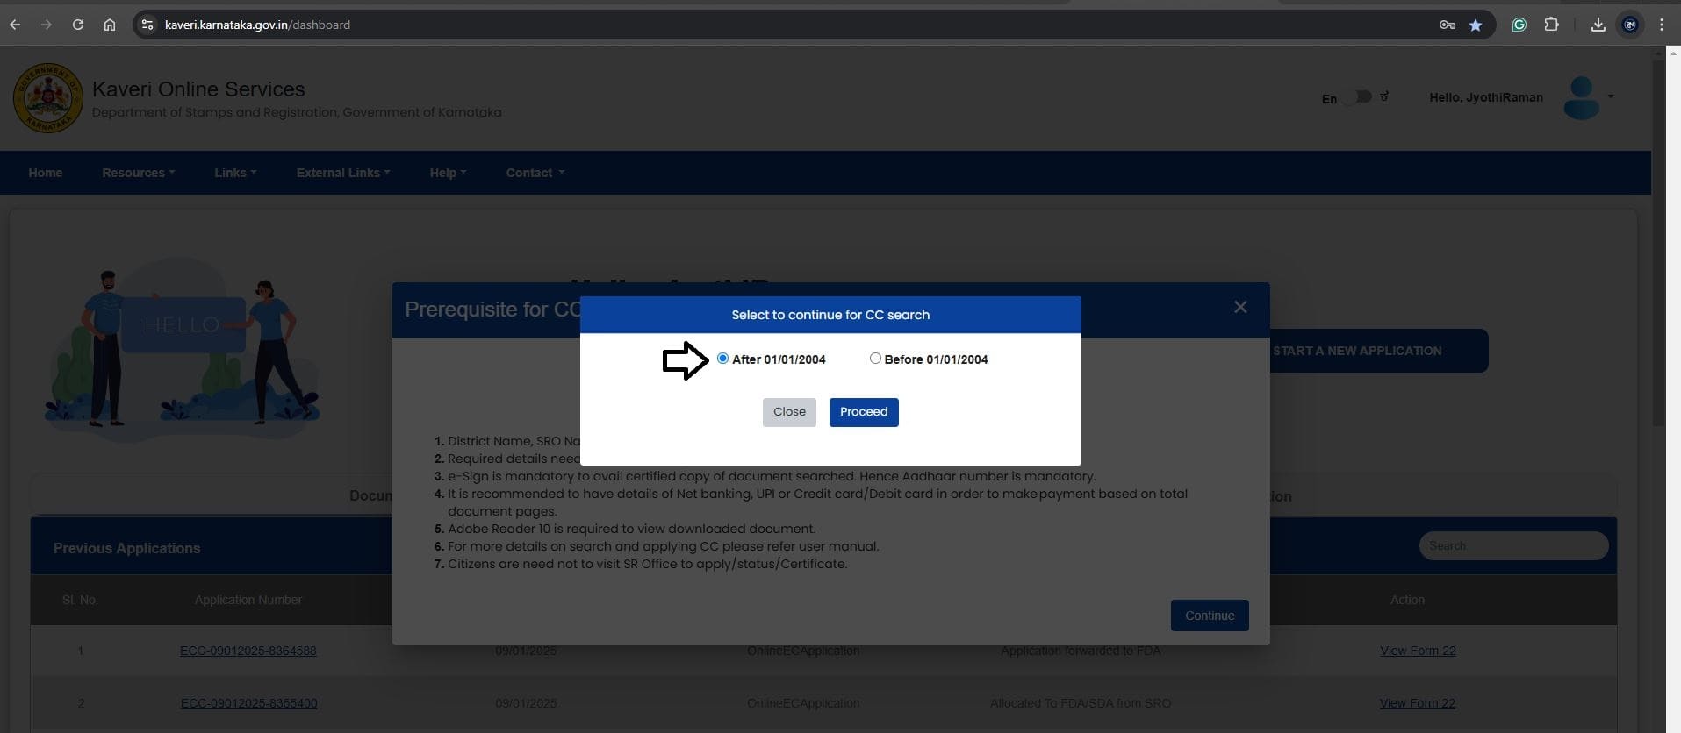The image size is (1681, 733).
Task: Open the Contact menu
Action: coord(535,173)
